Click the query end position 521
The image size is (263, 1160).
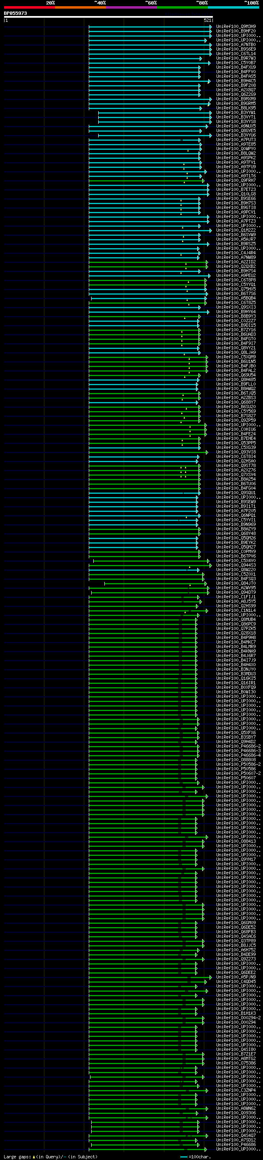coord(208,21)
